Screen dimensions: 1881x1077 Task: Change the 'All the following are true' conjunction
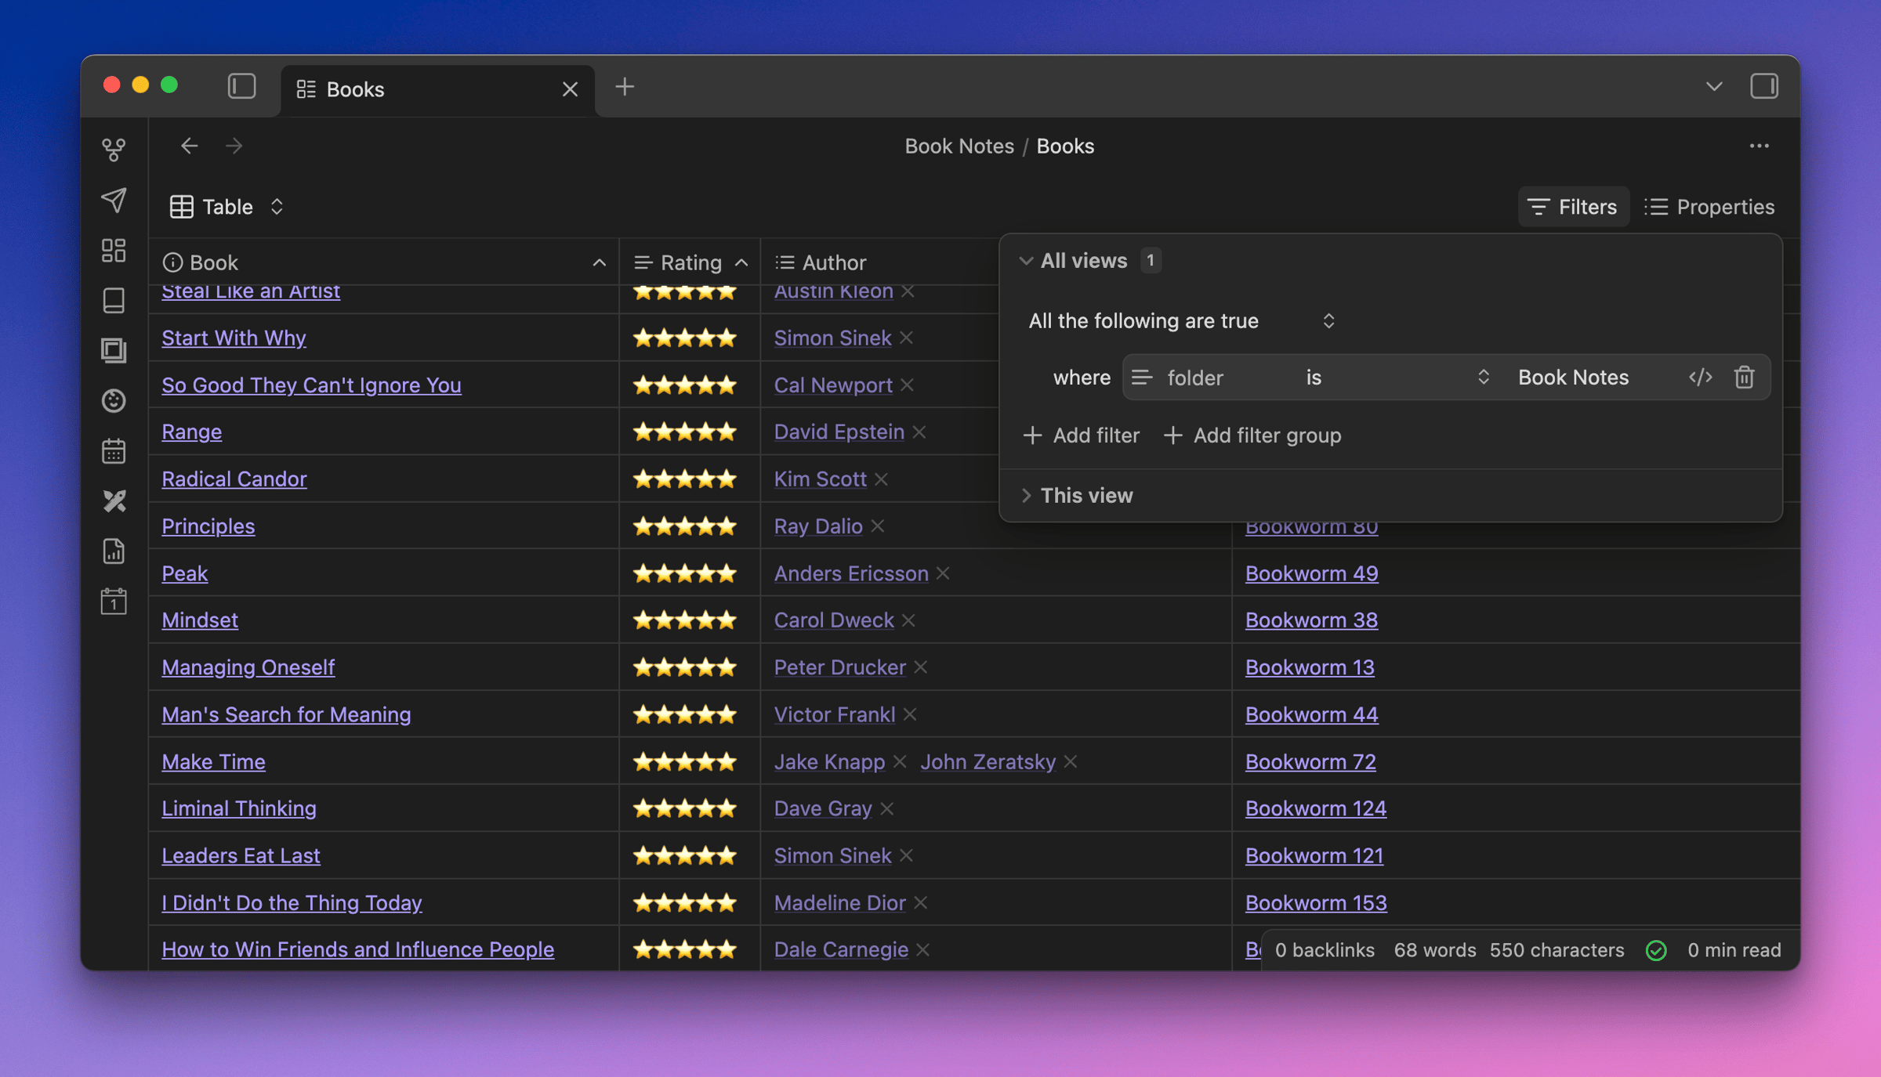pyautogui.click(x=1181, y=320)
